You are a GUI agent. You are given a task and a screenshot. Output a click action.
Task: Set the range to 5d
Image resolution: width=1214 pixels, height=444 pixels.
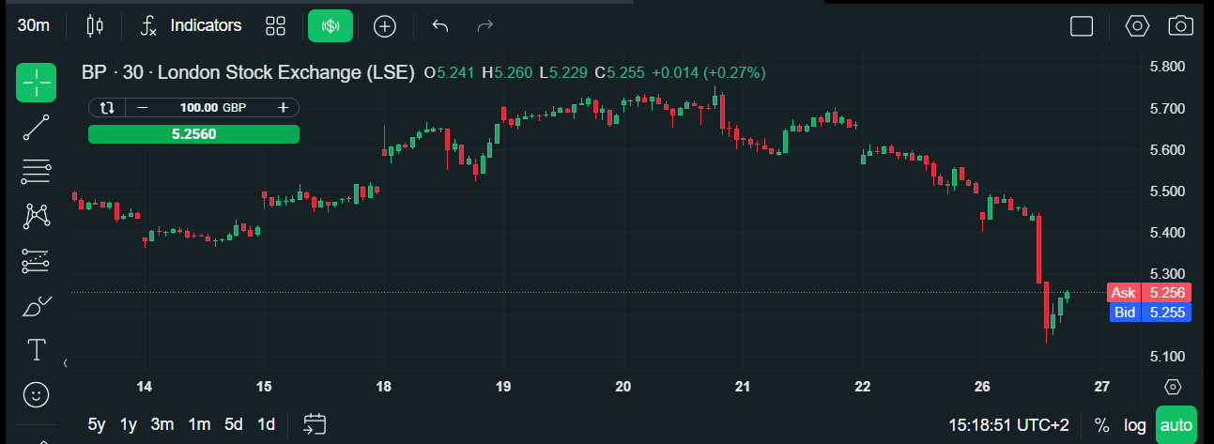coord(234,424)
